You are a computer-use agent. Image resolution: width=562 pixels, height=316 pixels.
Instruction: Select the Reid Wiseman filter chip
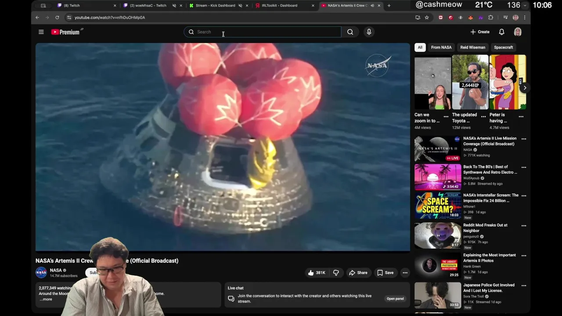click(x=472, y=47)
